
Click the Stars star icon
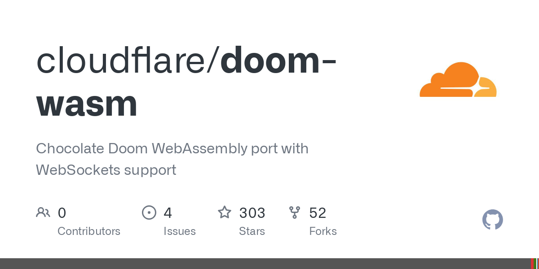point(225,213)
